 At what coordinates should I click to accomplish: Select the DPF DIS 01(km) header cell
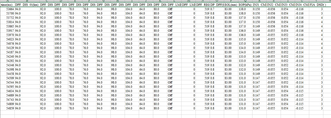coord(27,5)
